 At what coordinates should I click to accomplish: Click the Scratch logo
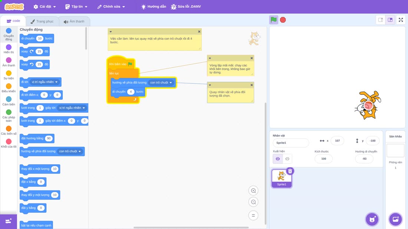tap(14, 7)
